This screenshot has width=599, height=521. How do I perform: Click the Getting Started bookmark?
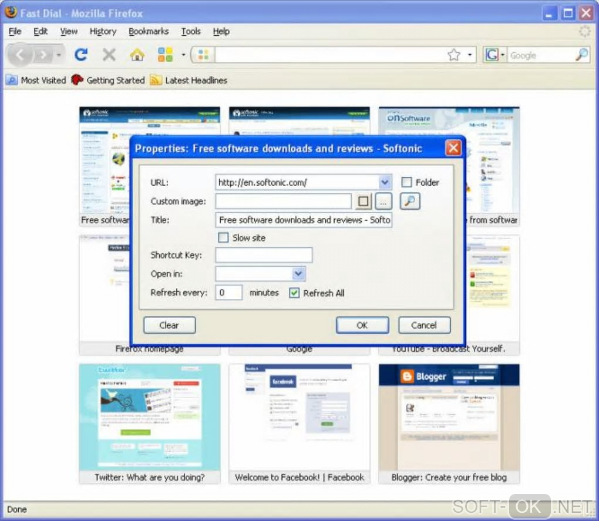click(x=108, y=80)
